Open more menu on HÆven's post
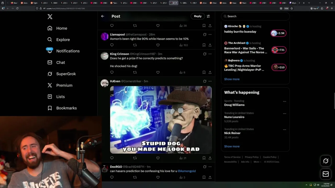This screenshot has width=335, height=188. click(x=210, y=81)
